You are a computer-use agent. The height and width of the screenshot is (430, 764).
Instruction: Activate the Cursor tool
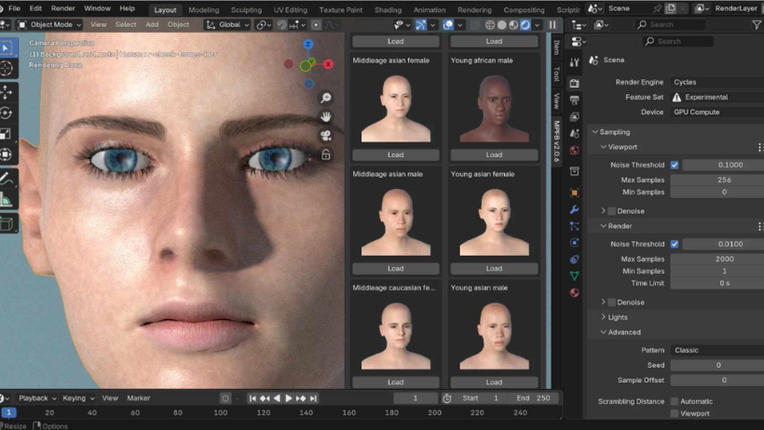[x=7, y=69]
